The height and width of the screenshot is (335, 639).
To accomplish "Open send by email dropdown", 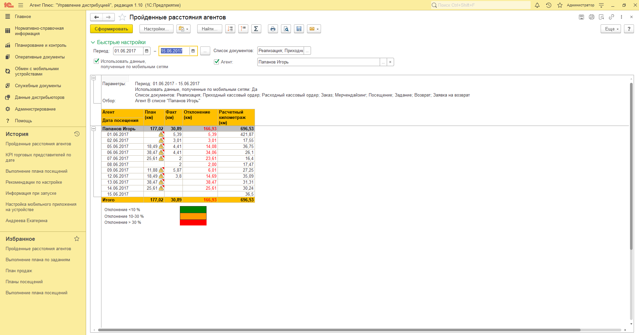I will click(x=314, y=29).
